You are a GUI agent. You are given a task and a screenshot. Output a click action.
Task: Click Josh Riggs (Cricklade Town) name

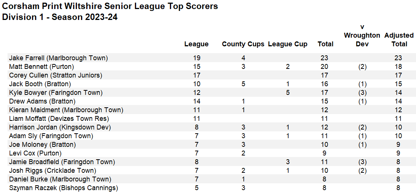pos(52,171)
